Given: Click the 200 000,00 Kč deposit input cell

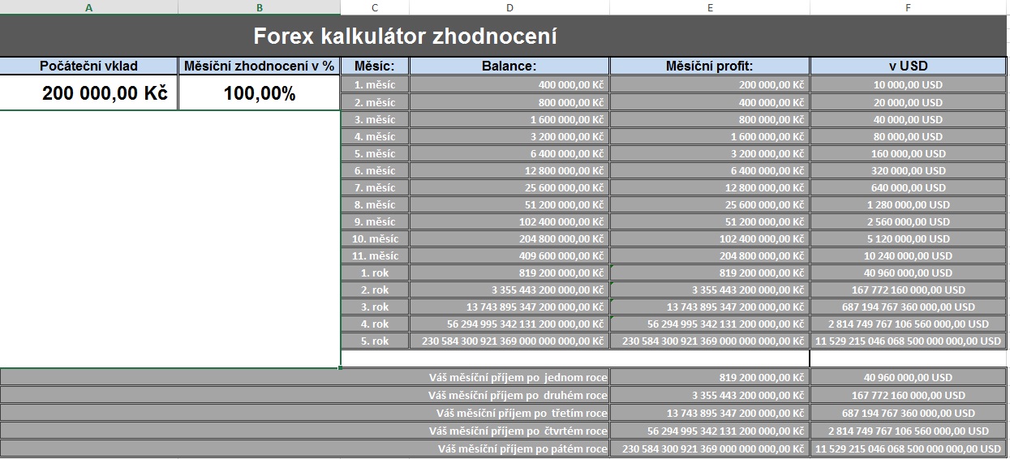Looking at the screenshot, I should [88, 93].
